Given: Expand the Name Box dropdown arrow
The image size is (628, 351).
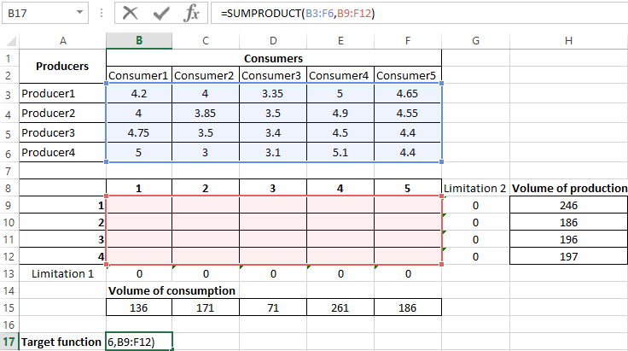Looking at the screenshot, I should pyautogui.click(x=80, y=13).
